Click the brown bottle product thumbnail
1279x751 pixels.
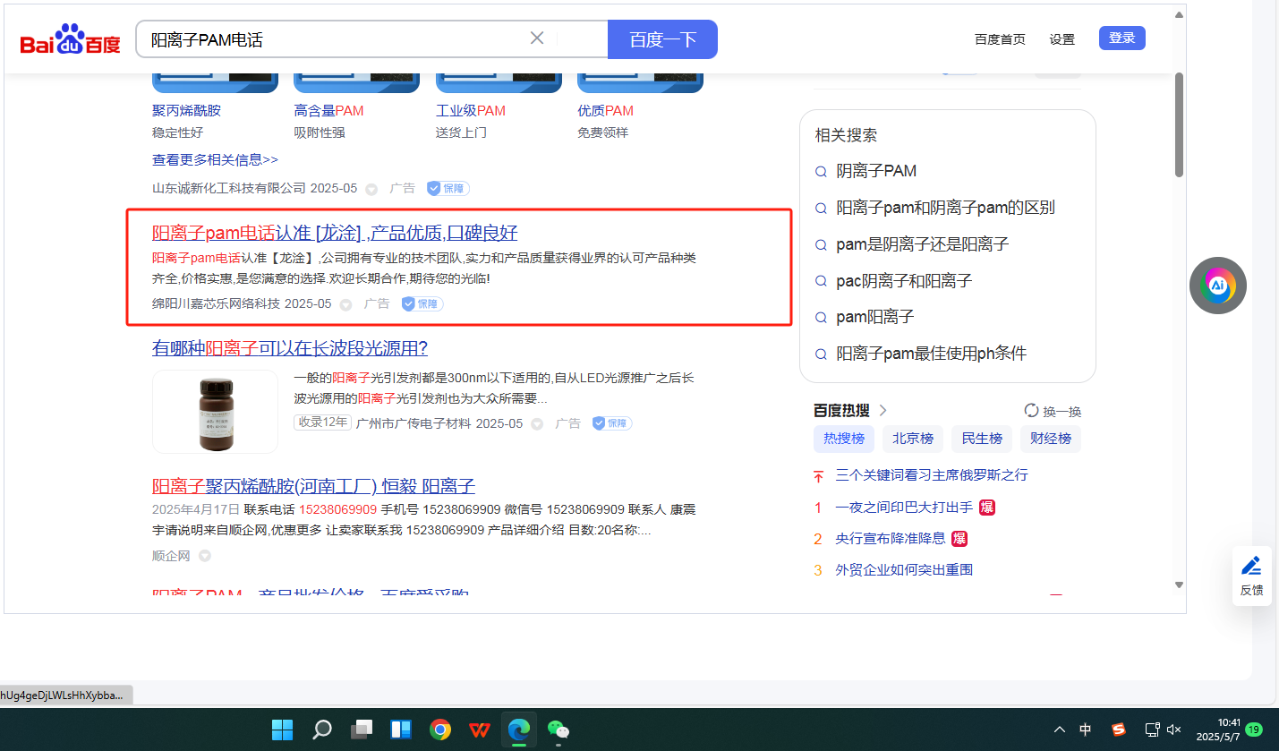coord(215,412)
